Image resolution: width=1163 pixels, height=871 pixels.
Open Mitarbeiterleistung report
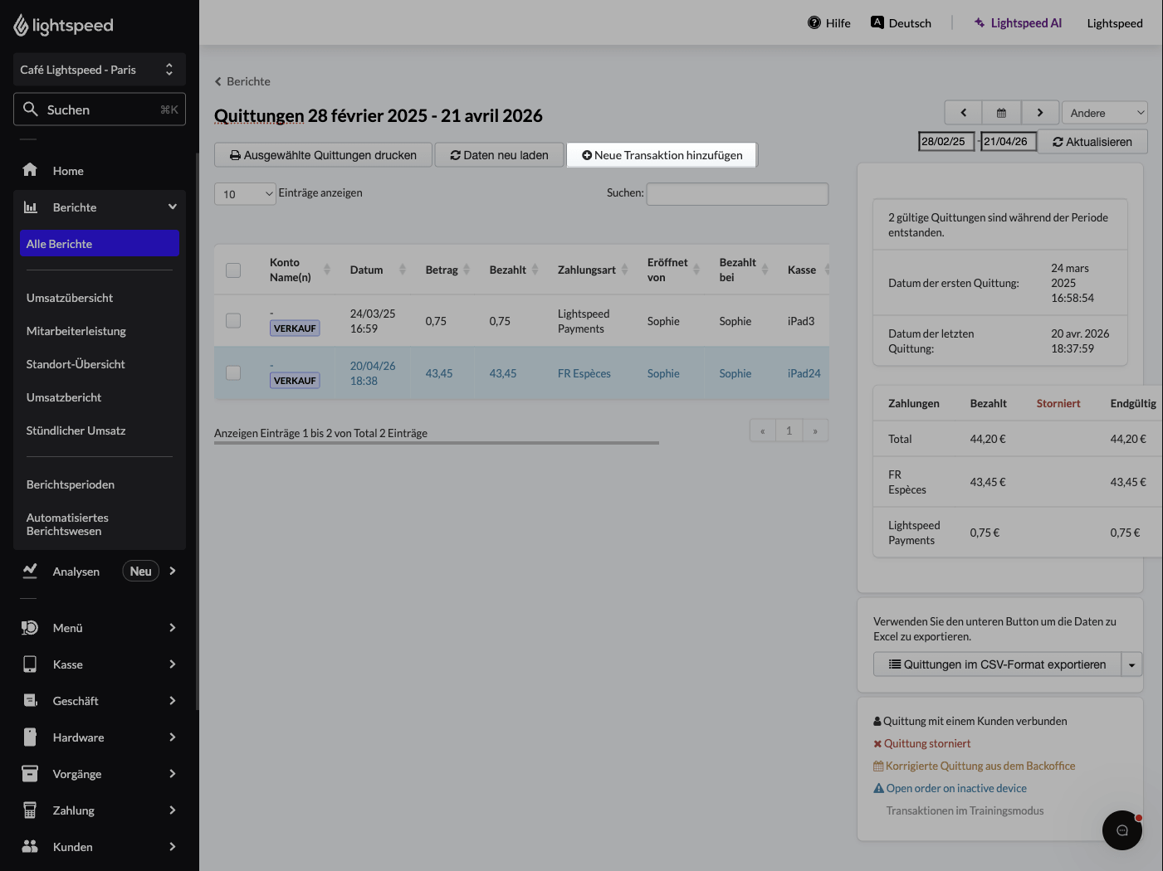(76, 331)
